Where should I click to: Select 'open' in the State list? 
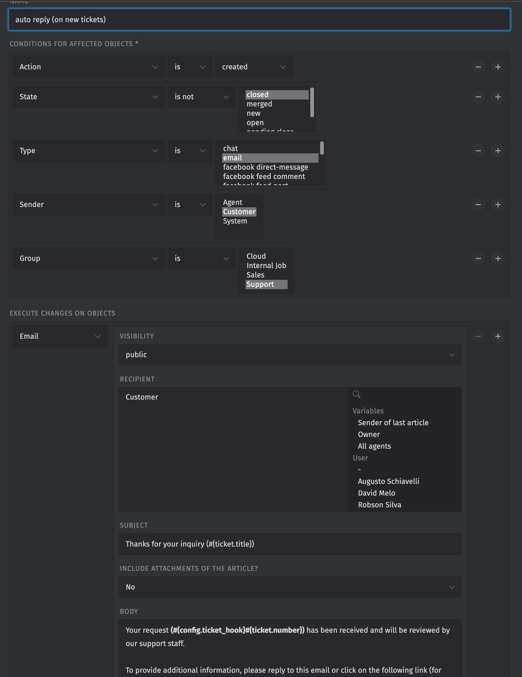click(x=277, y=122)
